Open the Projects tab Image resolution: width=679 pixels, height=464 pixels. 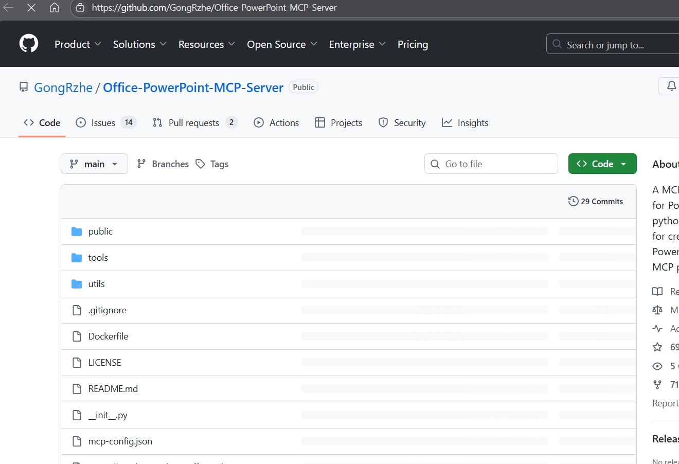click(338, 122)
